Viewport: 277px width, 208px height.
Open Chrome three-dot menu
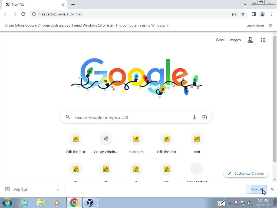point(271,14)
